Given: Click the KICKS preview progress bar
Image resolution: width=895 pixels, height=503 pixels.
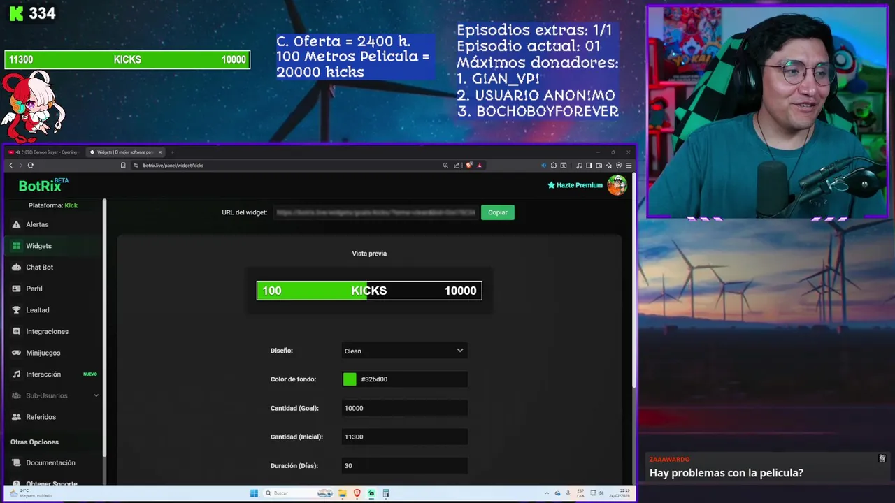Looking at the screenshot, I should 369,291.
